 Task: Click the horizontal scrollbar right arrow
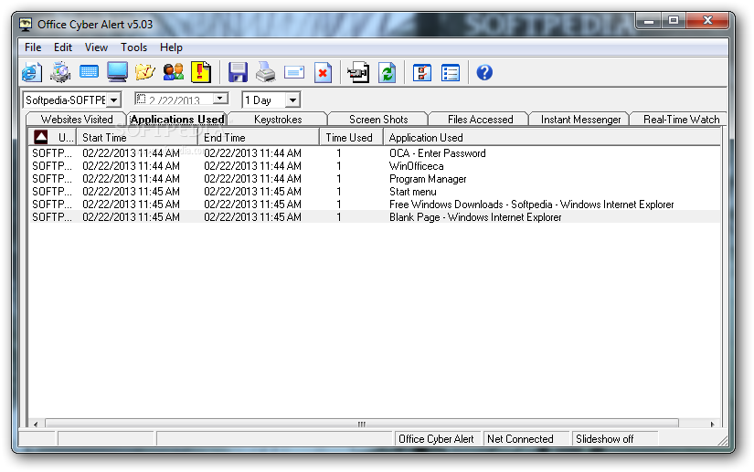pyautogui.click(x=713, y=424)
